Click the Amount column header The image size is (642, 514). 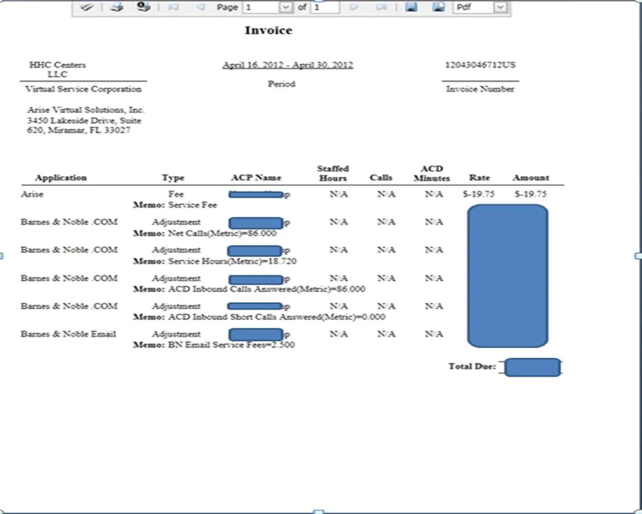coord(530,178)
